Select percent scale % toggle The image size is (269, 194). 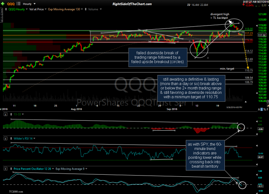coord(265,109)
